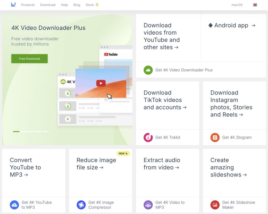
Task: Open the Products menu
Action: click(x=28, y=5)
